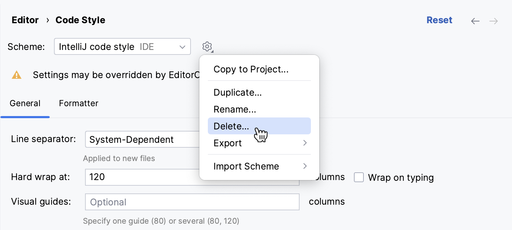Open the scheme actions gear icon

[x=207, y=46]
